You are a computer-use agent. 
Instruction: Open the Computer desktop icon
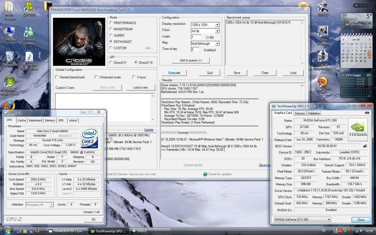point(10,34)
